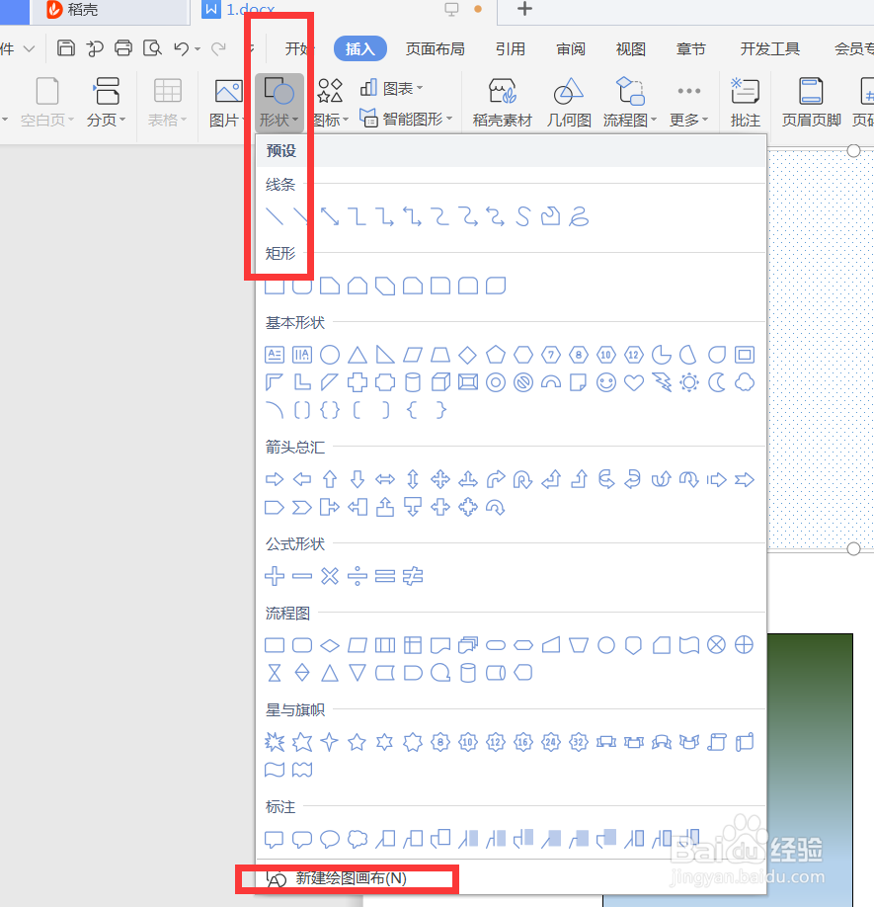The width and height of the screenshot is (874, 907).
Task: Click the Undo arrow icon
Action: pos(182,48)
